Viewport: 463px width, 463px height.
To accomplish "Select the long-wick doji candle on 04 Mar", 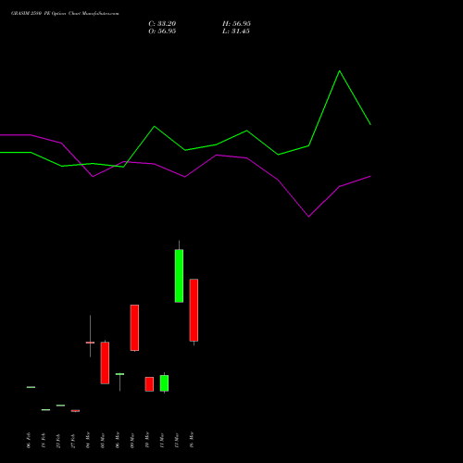I will coord(90,343).
